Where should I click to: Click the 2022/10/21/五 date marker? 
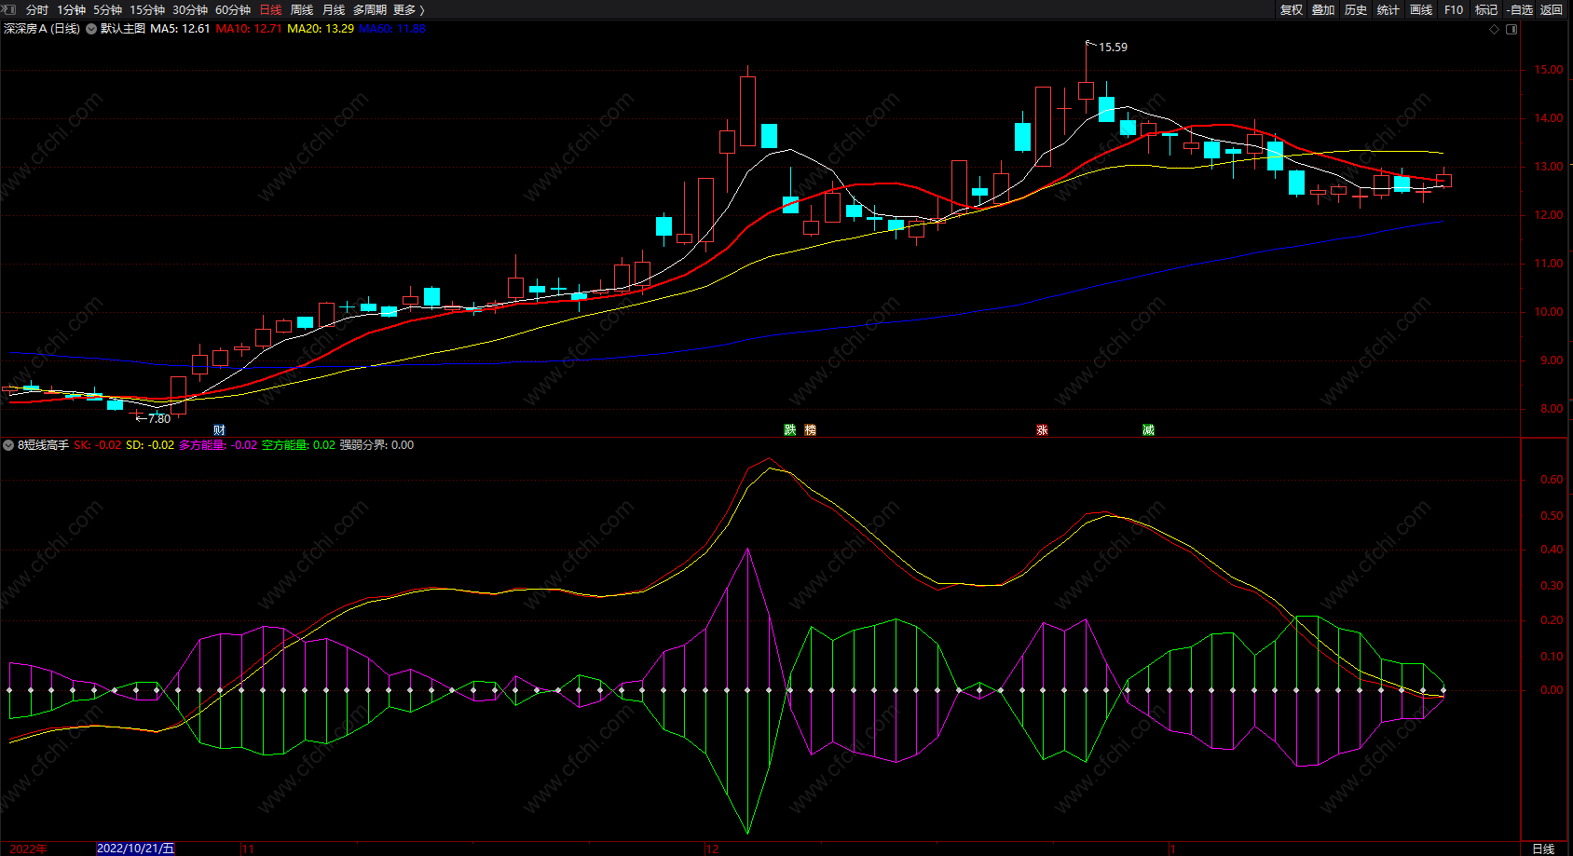pyautogui.click(x=136, y=849)
